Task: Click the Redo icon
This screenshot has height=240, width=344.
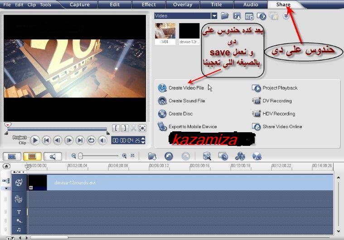Action: click(x=186, y=156)
